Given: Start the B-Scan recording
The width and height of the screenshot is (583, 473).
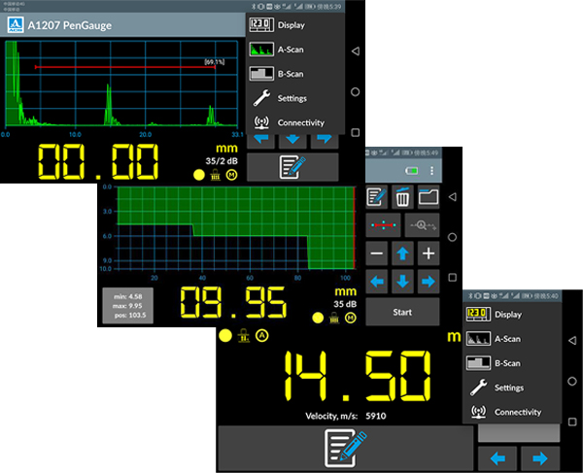Looking at the screenshot, I should tap(402, 312).
